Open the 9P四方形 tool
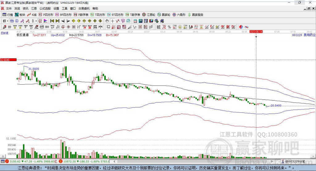Viewport: 316px width, 171px height. 64,15
